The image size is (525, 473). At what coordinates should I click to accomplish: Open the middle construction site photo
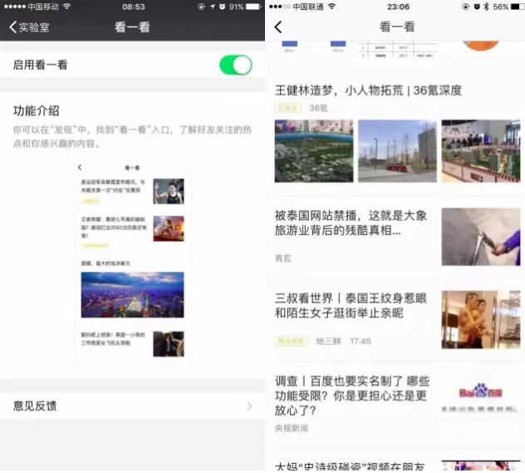coord(397,151)
